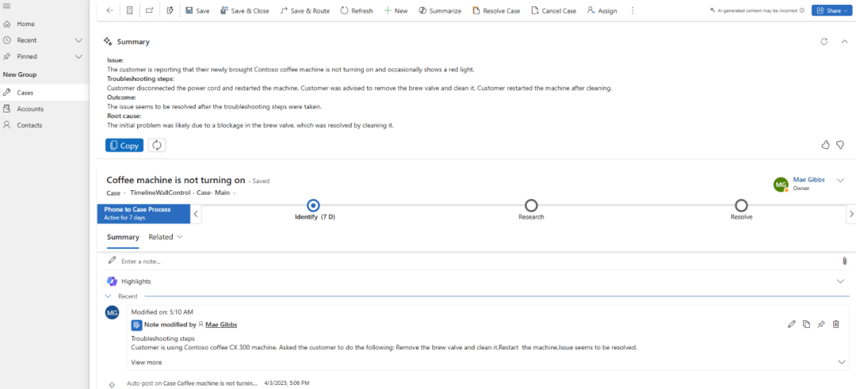The image size is (856, 389).
Task: Expand the Highlights section chevron
Action: click(x=840, y=281)
